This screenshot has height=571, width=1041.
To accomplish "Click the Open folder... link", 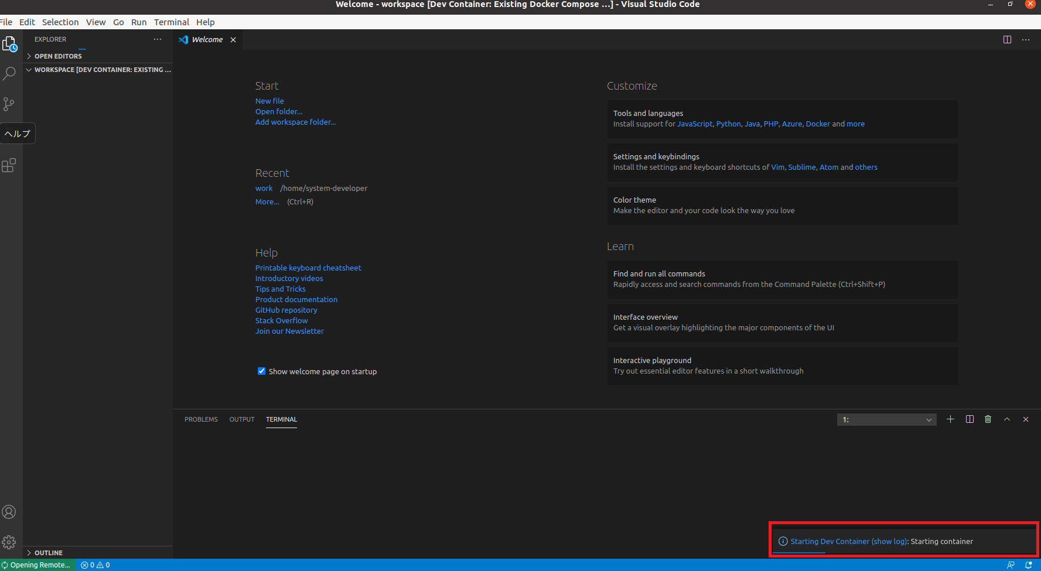I will pos(279,111).
